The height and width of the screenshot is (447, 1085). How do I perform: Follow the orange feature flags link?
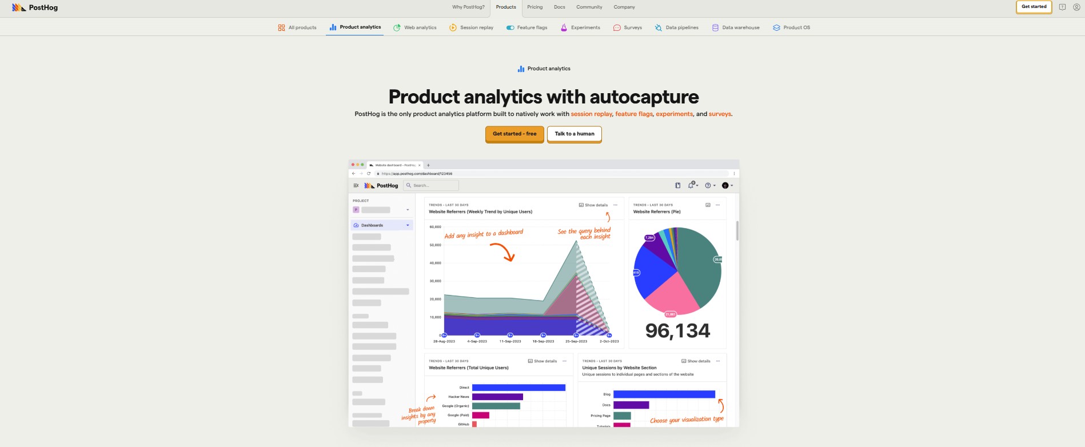(634, 114)
